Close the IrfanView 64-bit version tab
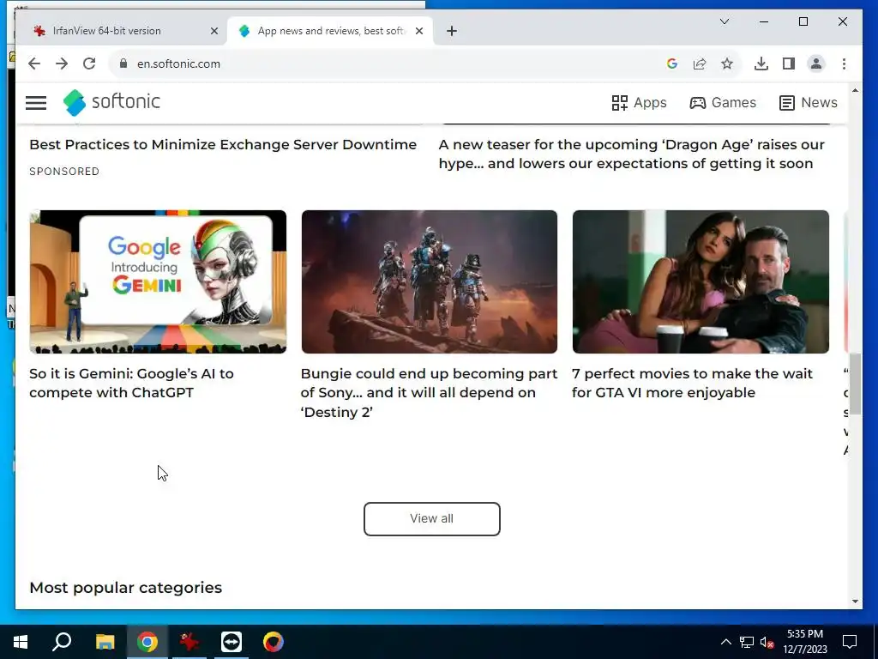 pos(213,32)
